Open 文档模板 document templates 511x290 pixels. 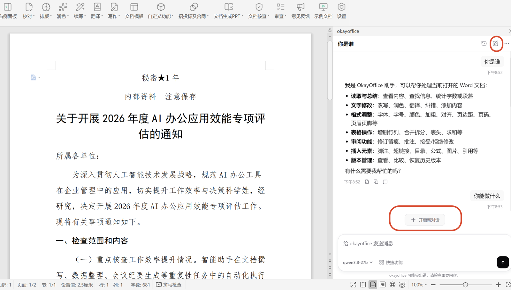click(x=134, y=11)
